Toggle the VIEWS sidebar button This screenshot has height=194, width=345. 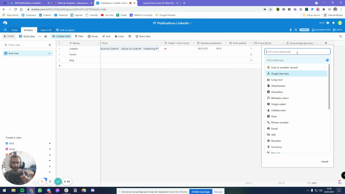click(x=9, y=36)
